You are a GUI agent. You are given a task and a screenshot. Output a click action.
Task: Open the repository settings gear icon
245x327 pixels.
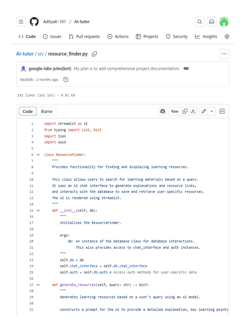pyautogui.click(x=227, y=36)
